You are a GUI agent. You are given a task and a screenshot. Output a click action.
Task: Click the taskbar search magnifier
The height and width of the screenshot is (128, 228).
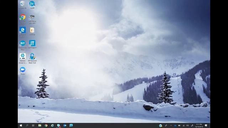tap(27, 126)
